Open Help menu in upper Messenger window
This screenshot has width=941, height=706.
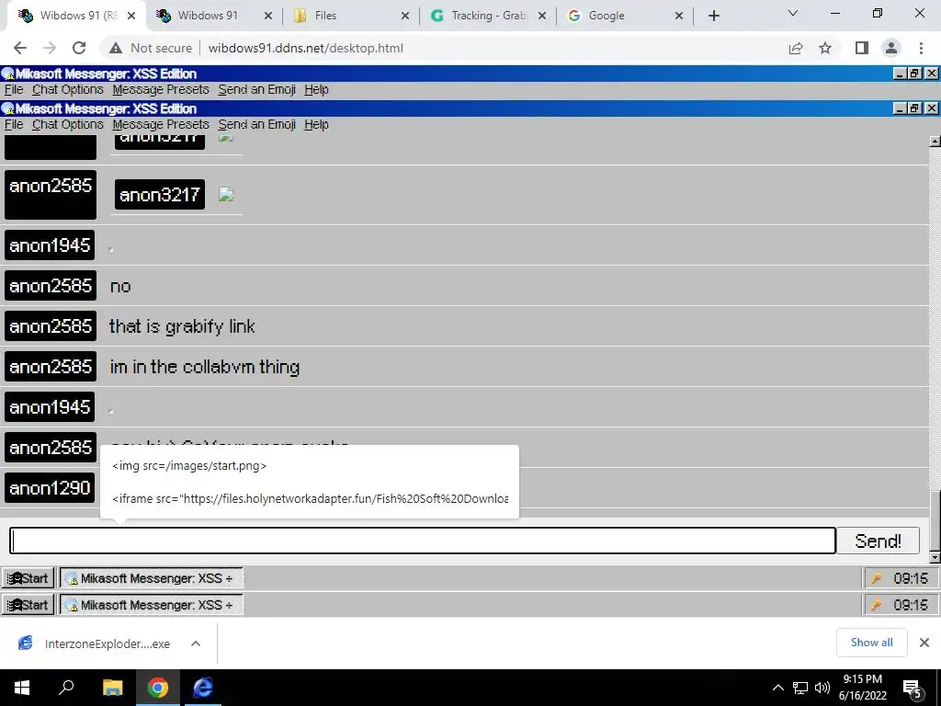pos(316,89)
